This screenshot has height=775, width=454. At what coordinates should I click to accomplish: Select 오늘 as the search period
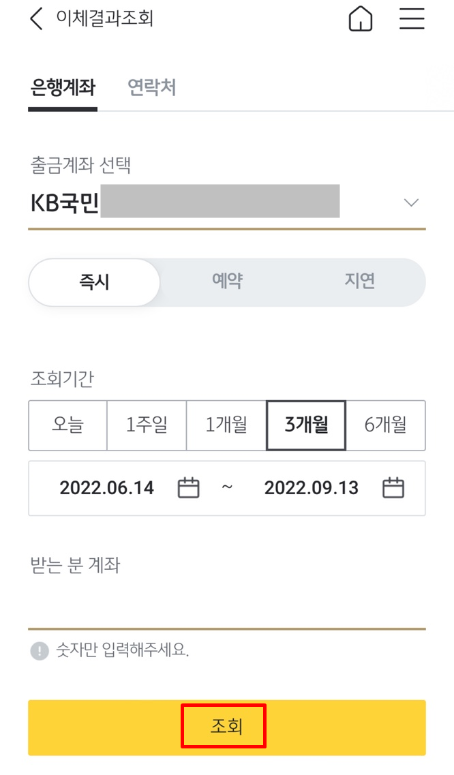[x=67, y=425]
